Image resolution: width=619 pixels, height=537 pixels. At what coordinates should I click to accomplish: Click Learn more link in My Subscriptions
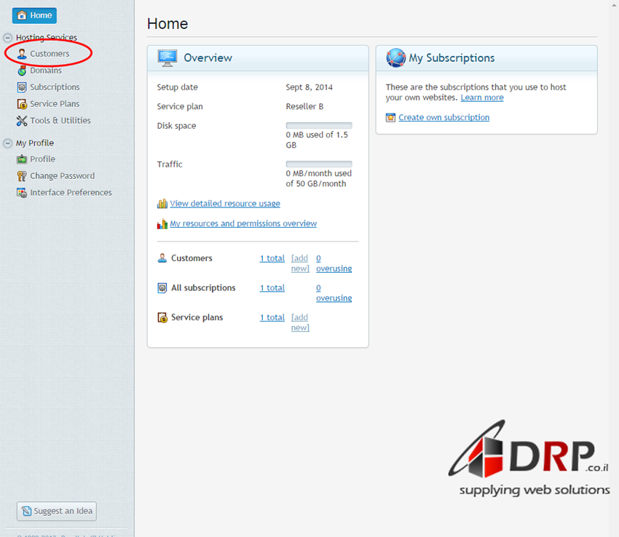[481, 98]
